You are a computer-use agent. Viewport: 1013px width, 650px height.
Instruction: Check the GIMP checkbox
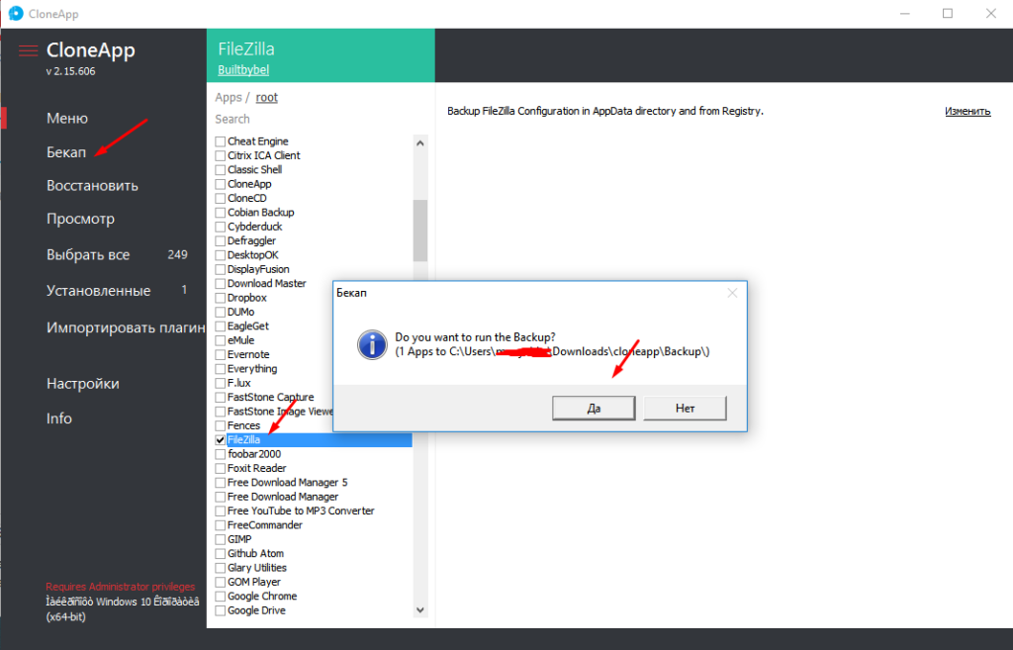[x=221, y=539]
